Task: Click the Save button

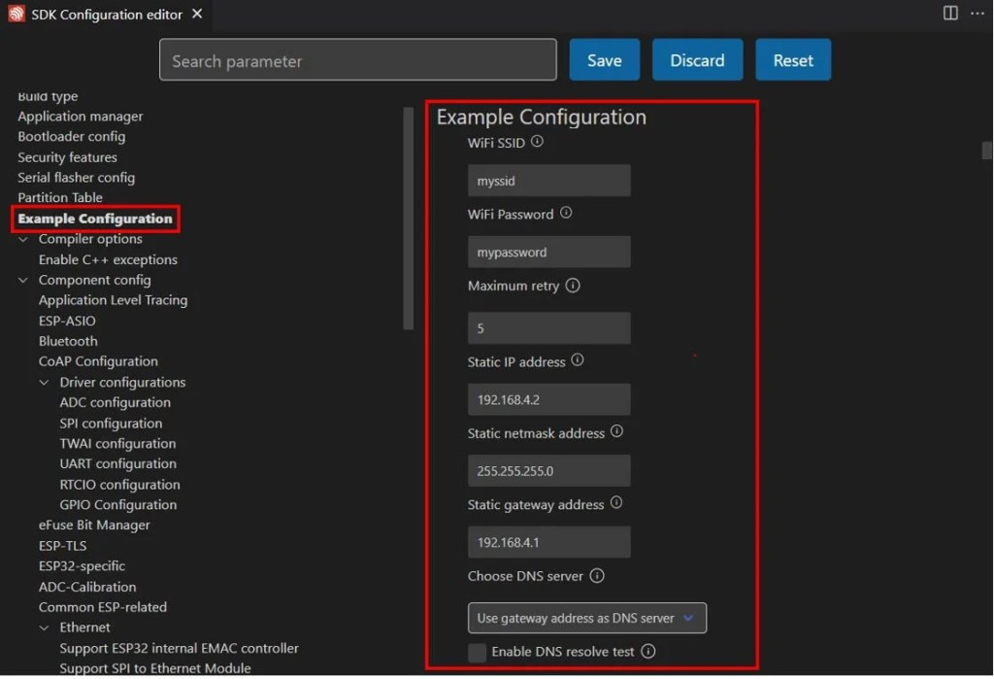Action: 604,59
